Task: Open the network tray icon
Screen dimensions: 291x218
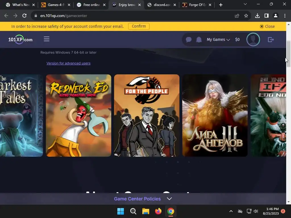Action: coord(249,211)
